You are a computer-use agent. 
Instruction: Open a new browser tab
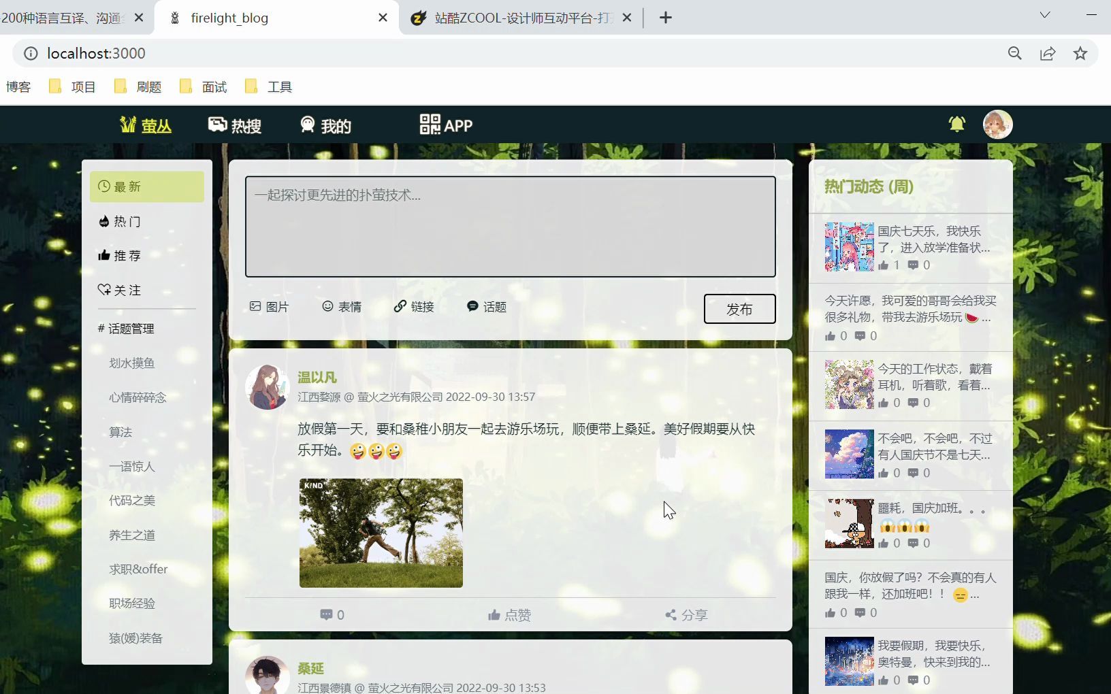666,18
